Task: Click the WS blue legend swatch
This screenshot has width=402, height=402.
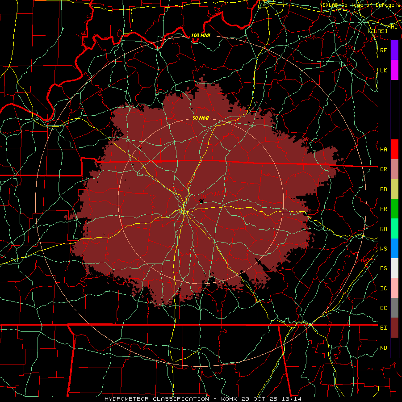Action: (394, 248)
